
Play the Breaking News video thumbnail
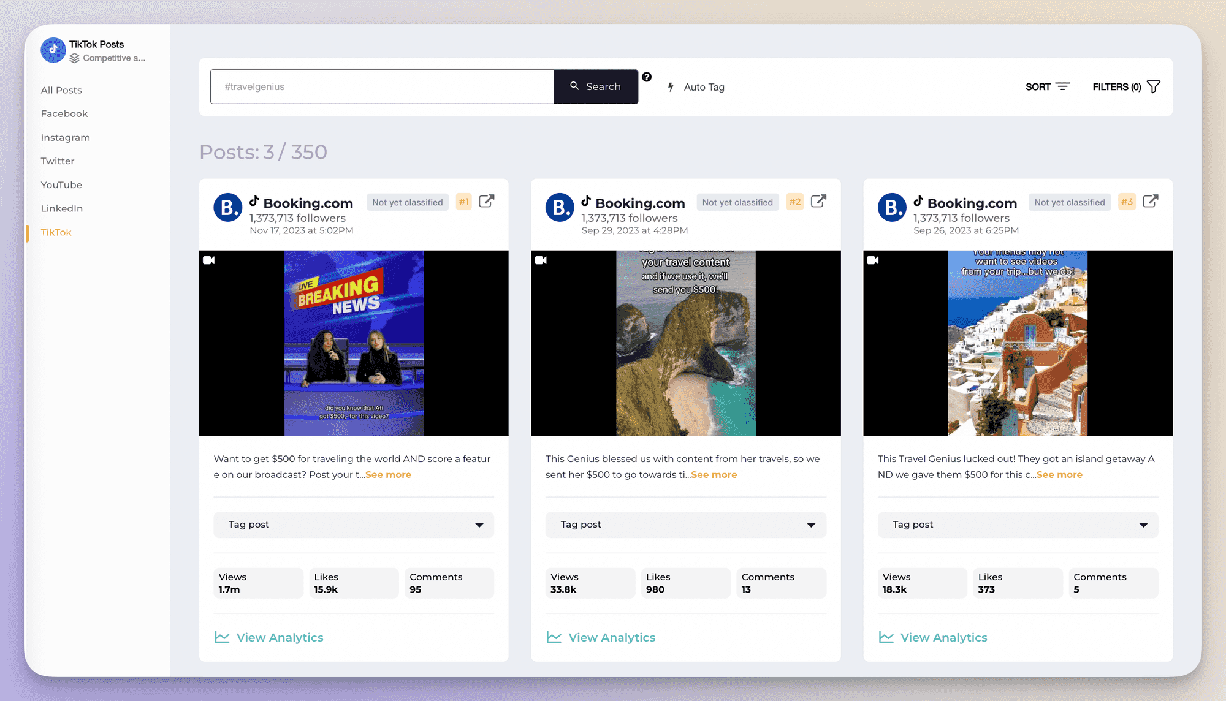click(354, 343)
